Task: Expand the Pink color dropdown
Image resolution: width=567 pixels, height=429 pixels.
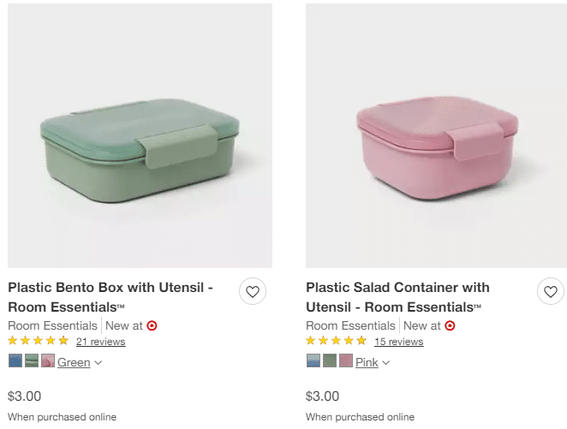Action: (373, 362)
